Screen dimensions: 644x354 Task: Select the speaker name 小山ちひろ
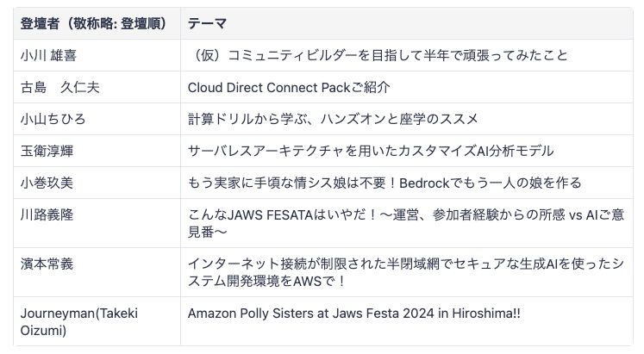click(53, 119)
